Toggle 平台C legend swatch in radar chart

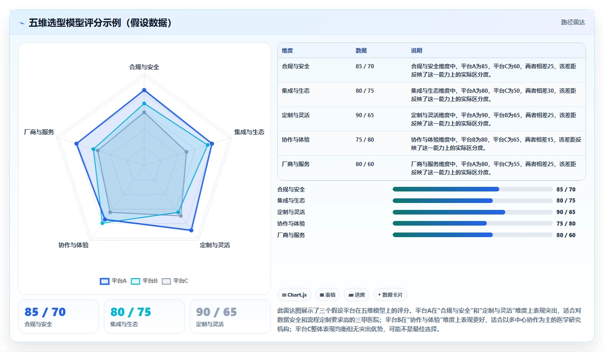coord(167,281)
